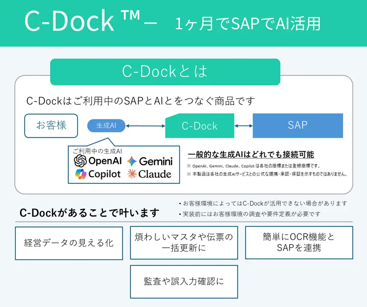Click the Copilot logo icon

coord(81,174)
